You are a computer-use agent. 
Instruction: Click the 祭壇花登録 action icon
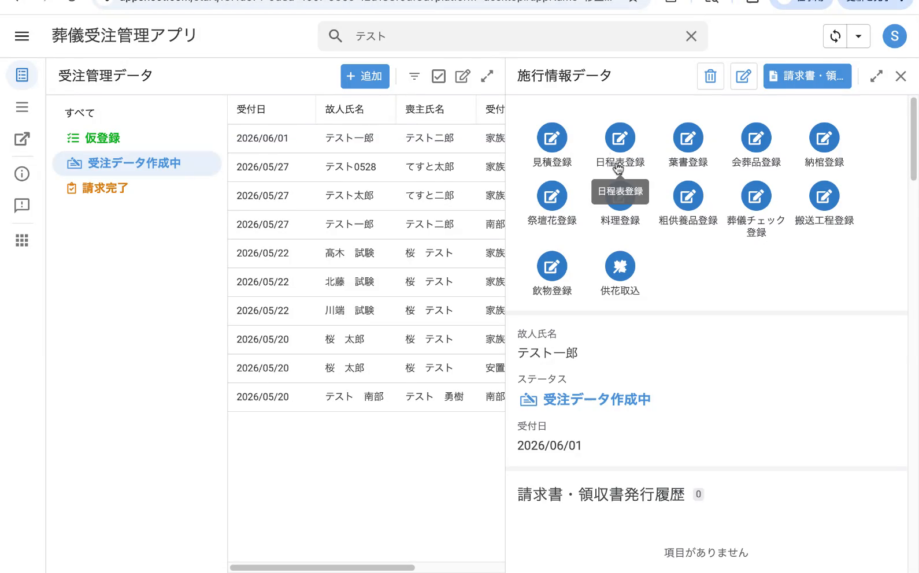click(552, 196)
